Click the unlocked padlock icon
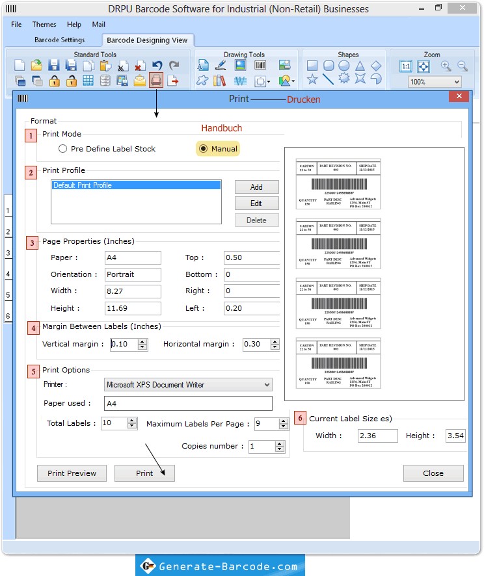 pos(72,81)
